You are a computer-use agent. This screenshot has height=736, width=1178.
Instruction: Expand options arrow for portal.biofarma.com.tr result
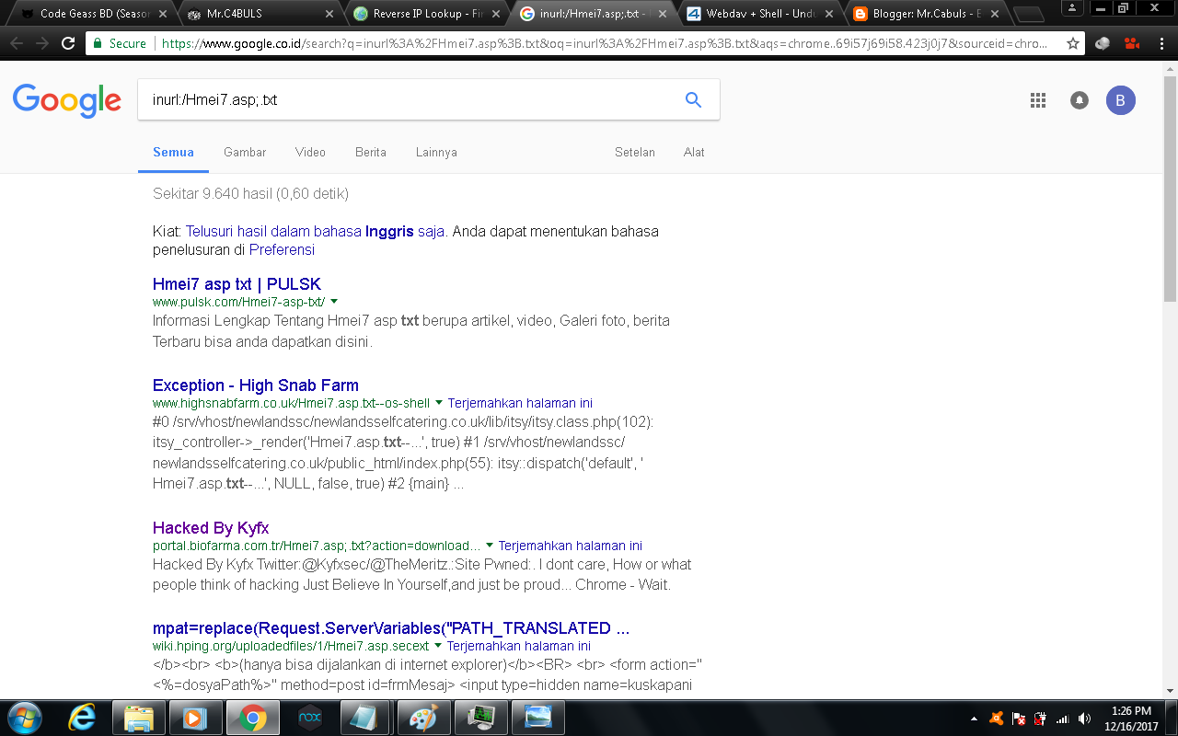pos(490,546)
